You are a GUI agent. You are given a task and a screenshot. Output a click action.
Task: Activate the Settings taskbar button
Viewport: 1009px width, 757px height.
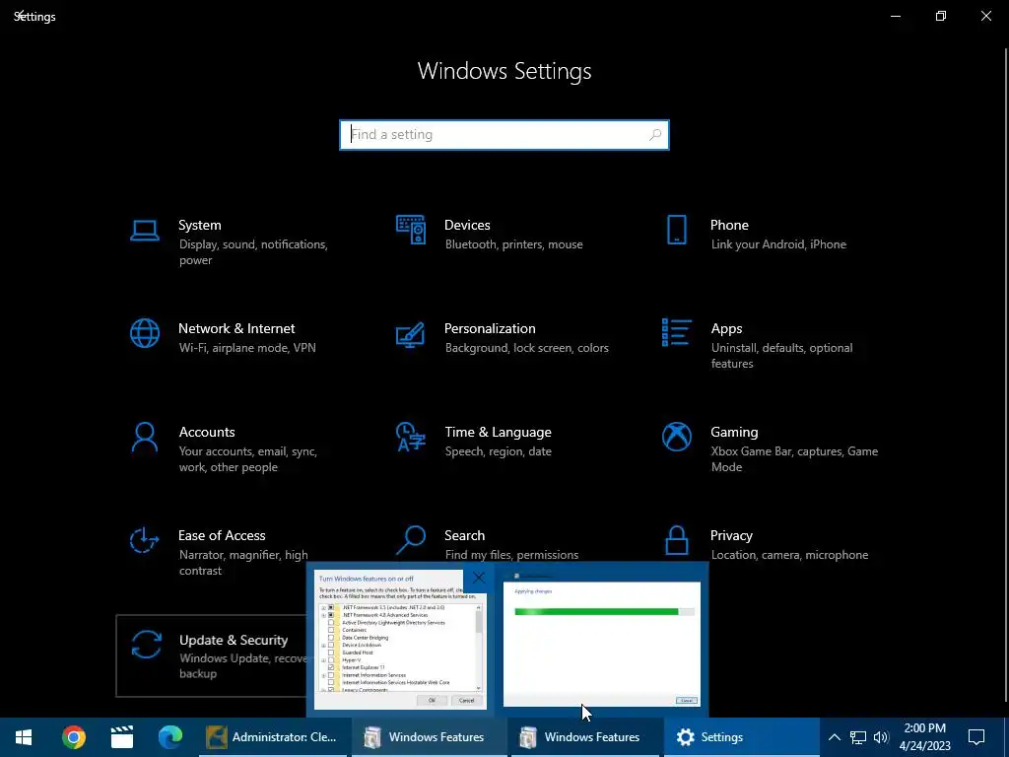741,737
